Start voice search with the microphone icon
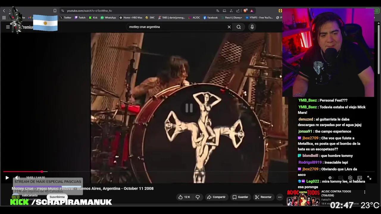This screenshot has width=381, height=214. coord(252,27)
